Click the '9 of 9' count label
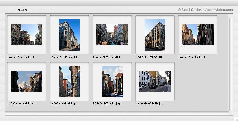 click(23, 10)
